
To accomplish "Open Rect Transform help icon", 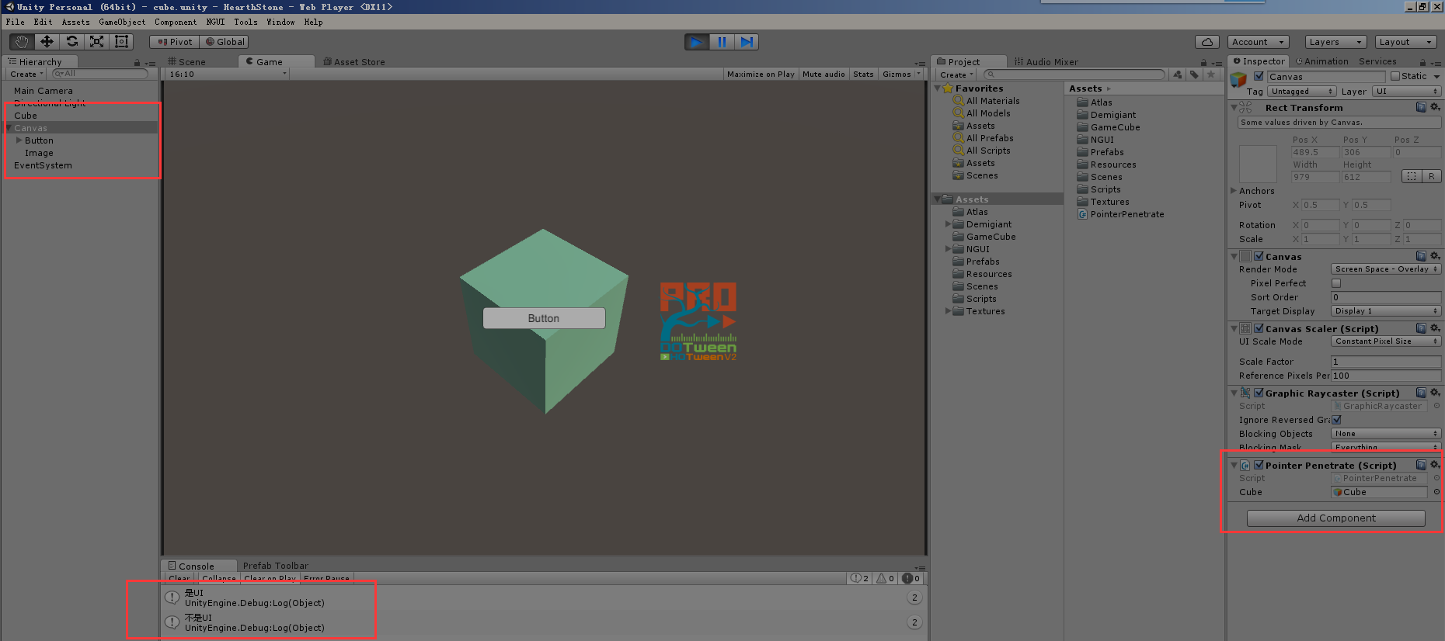I will (x=1421, y=107).
